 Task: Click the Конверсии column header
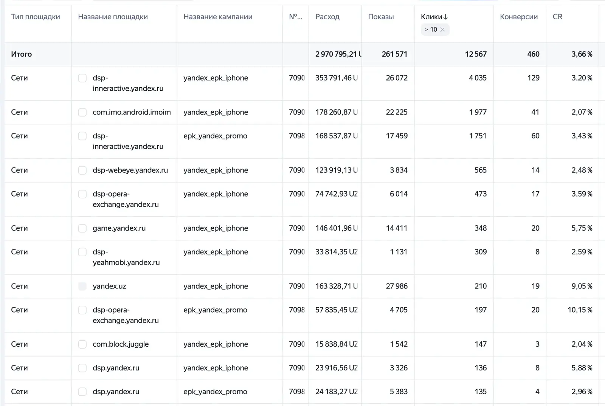click(519, 17)
